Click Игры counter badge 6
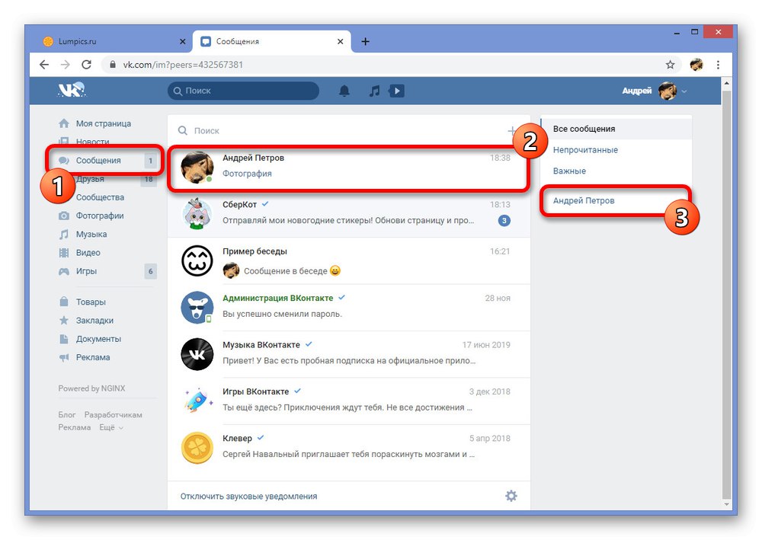Viewport: 762px width, 540px height. [150, 271]
